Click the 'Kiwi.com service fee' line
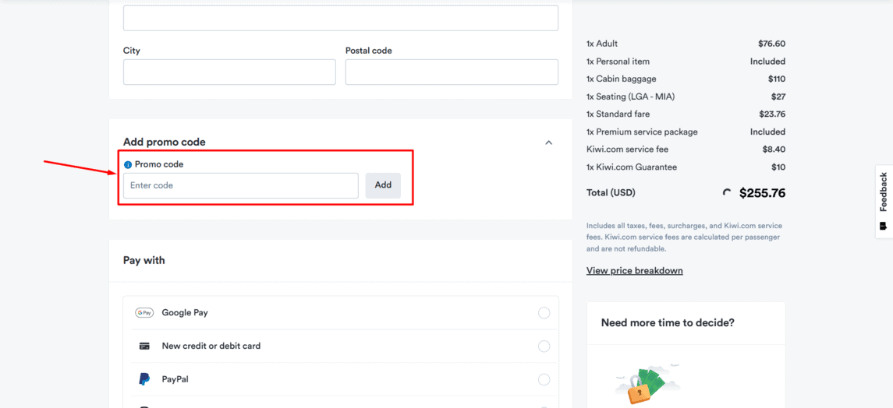The width and height of the screenshot is (893, 408). pyautogui.click(x=686, y=149)
